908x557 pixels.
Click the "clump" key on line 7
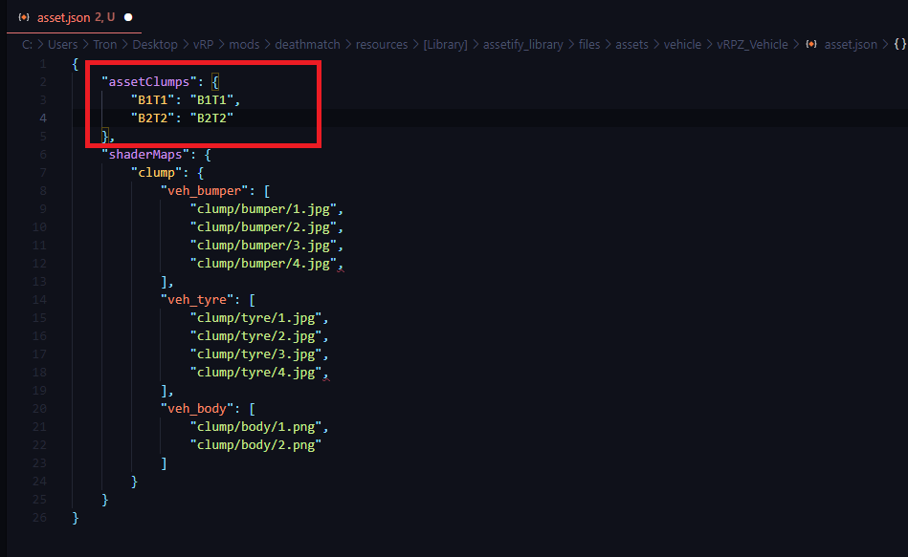point(156,172)
